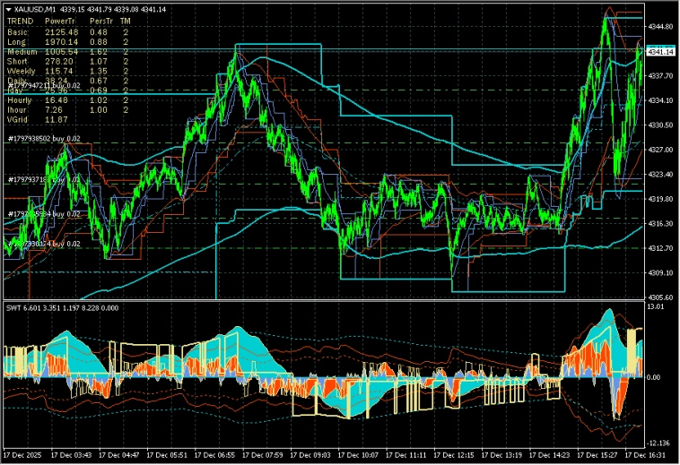Click the 13.01 indicator scale value

[x=656, y=307]
